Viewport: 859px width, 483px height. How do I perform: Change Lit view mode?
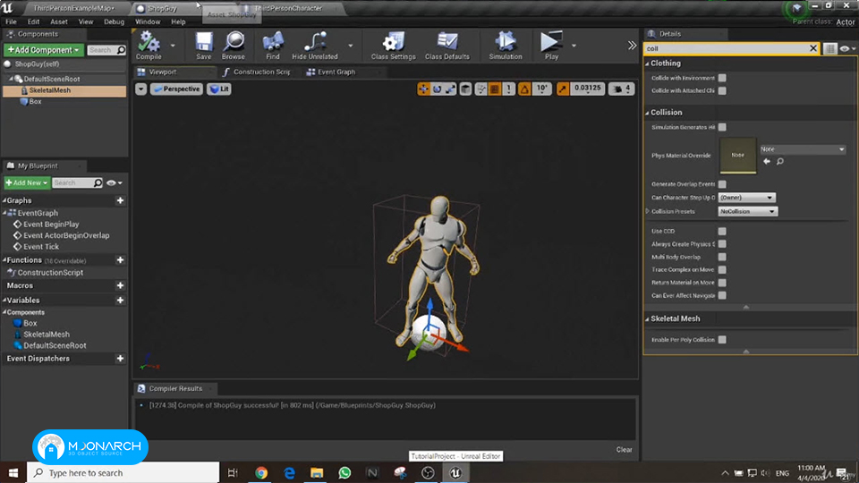click(x=219, y=89)
